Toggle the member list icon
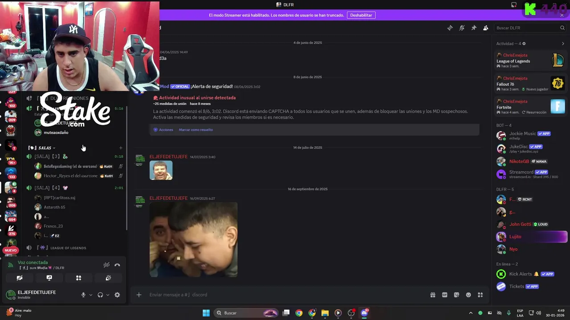Image resolution: width=570 pixels, height=320 pixels. (x=486, y=28)
